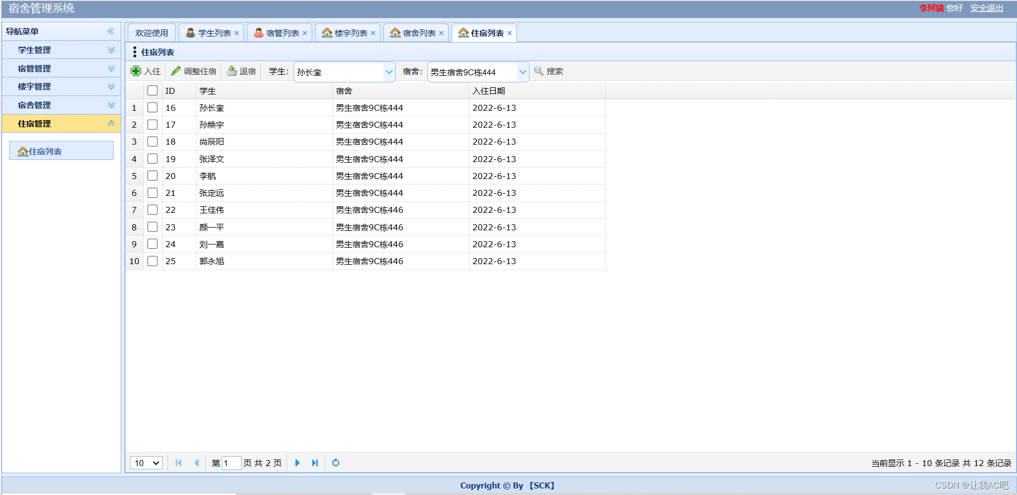Click red person icon on 宿管列表 tab
This screenshot has height=495, width=1017.
click(x=259, y=33)
